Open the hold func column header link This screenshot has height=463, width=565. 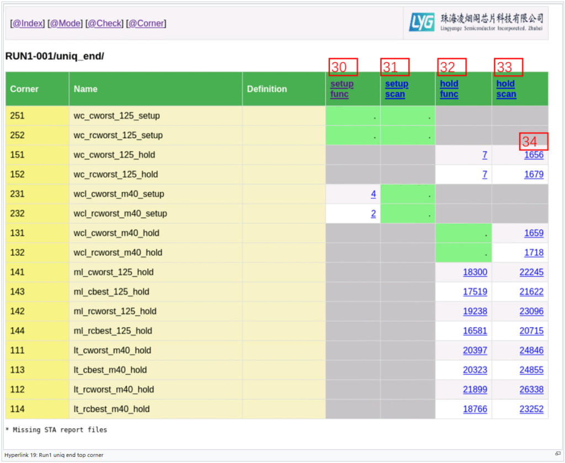(x=449, y=89)
